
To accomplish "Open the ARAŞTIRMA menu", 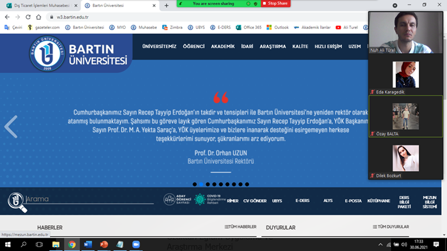I will tap(273, 47).
